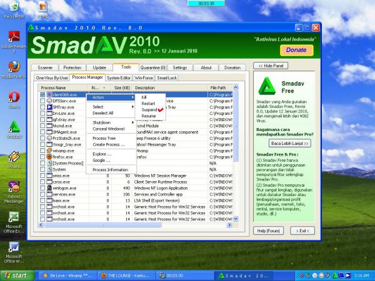
Task: Click the horizontal scroll-right arrow
Action: tap(229, 225)
